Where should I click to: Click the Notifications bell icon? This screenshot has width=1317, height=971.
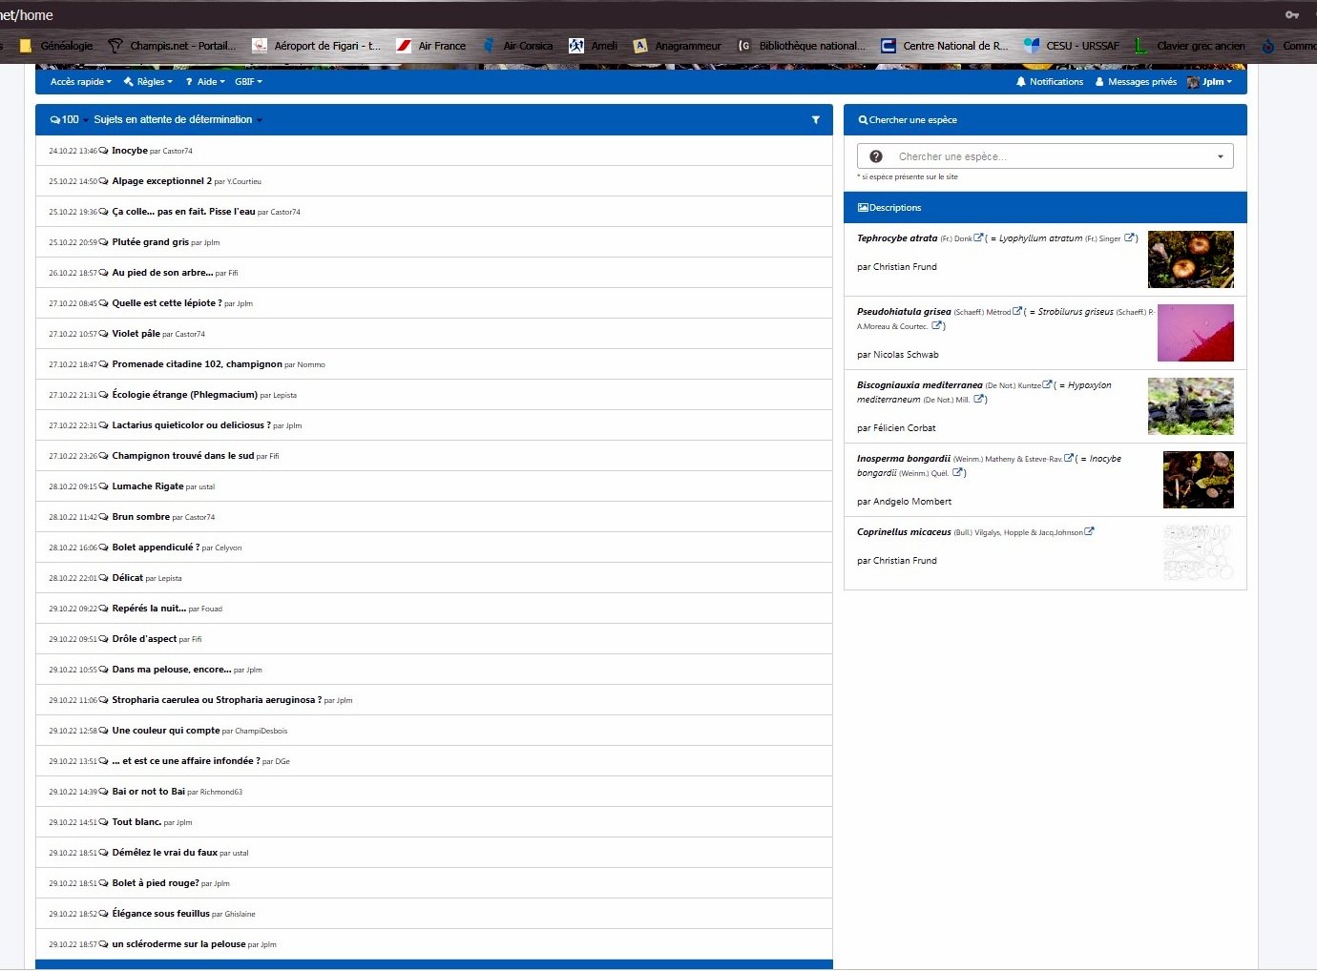[1020, 82]
